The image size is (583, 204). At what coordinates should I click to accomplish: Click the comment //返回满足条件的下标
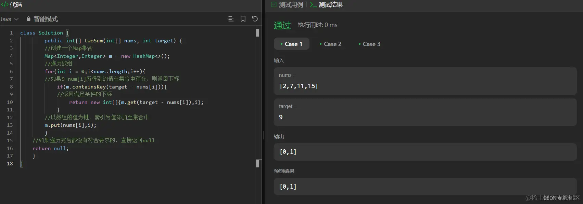click(x=85, y=94)
